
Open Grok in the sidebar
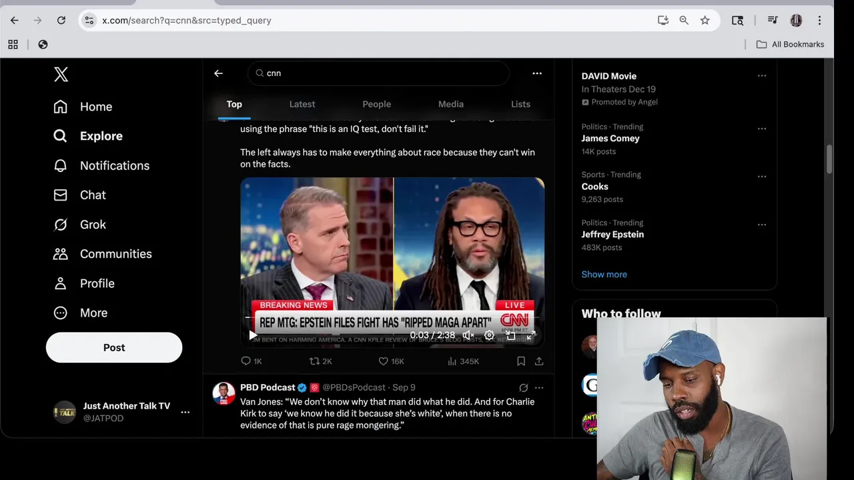(79, 225)
